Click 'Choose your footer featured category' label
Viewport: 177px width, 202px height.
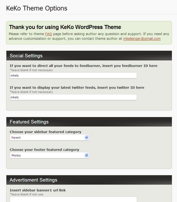coord(45,150)
